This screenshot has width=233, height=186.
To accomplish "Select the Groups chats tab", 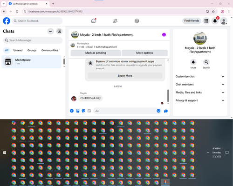I will (x=32, y=50).
